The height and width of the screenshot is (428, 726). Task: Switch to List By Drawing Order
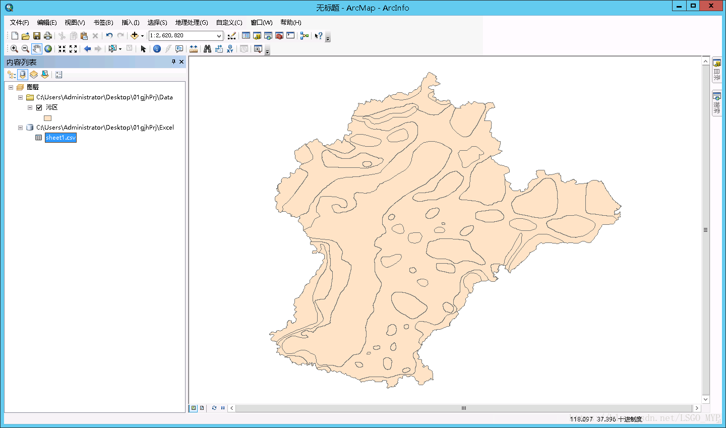[x=12, y=75]
